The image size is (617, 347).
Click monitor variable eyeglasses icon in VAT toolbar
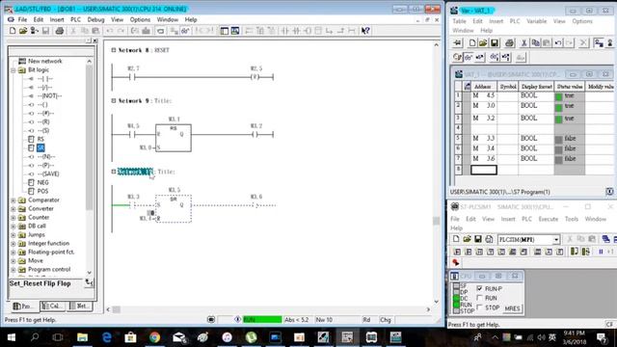(468, 58)
